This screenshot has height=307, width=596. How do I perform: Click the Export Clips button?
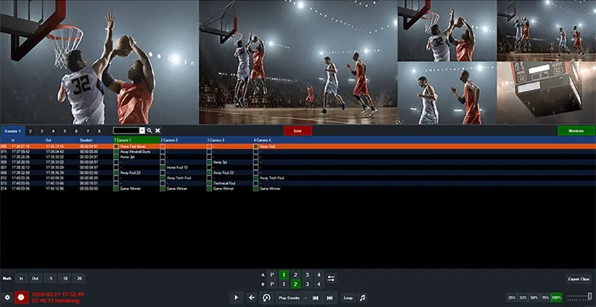point(579,279)
